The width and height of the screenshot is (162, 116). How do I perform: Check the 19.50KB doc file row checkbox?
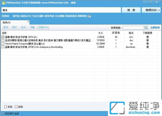coord(3,40)
